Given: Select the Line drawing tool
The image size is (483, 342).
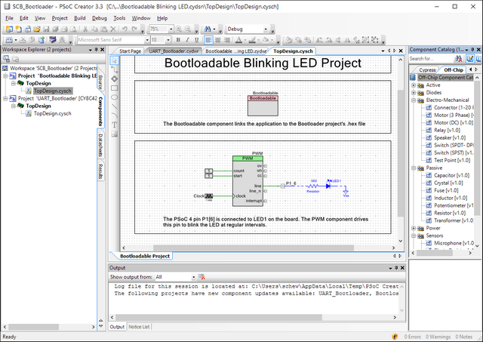Looking at the screenshot, I should (114, 106).
